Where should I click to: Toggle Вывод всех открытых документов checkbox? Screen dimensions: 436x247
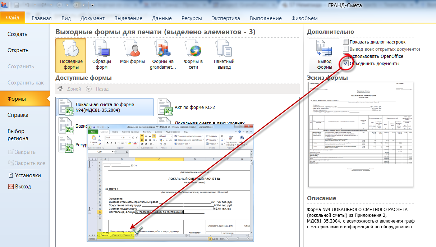346,49
